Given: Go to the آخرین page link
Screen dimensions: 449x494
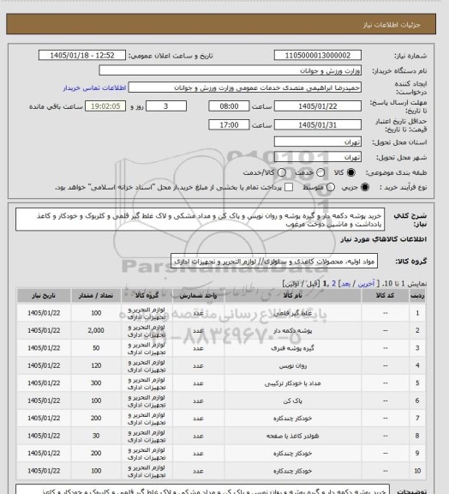Looking at the screenshot, I should (x=366, y=284).
